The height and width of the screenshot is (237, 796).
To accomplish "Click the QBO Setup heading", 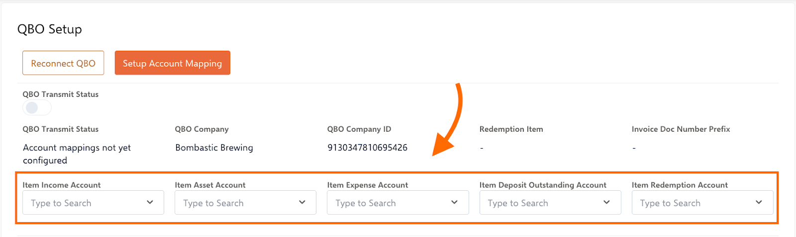I will tap(50, 29).
